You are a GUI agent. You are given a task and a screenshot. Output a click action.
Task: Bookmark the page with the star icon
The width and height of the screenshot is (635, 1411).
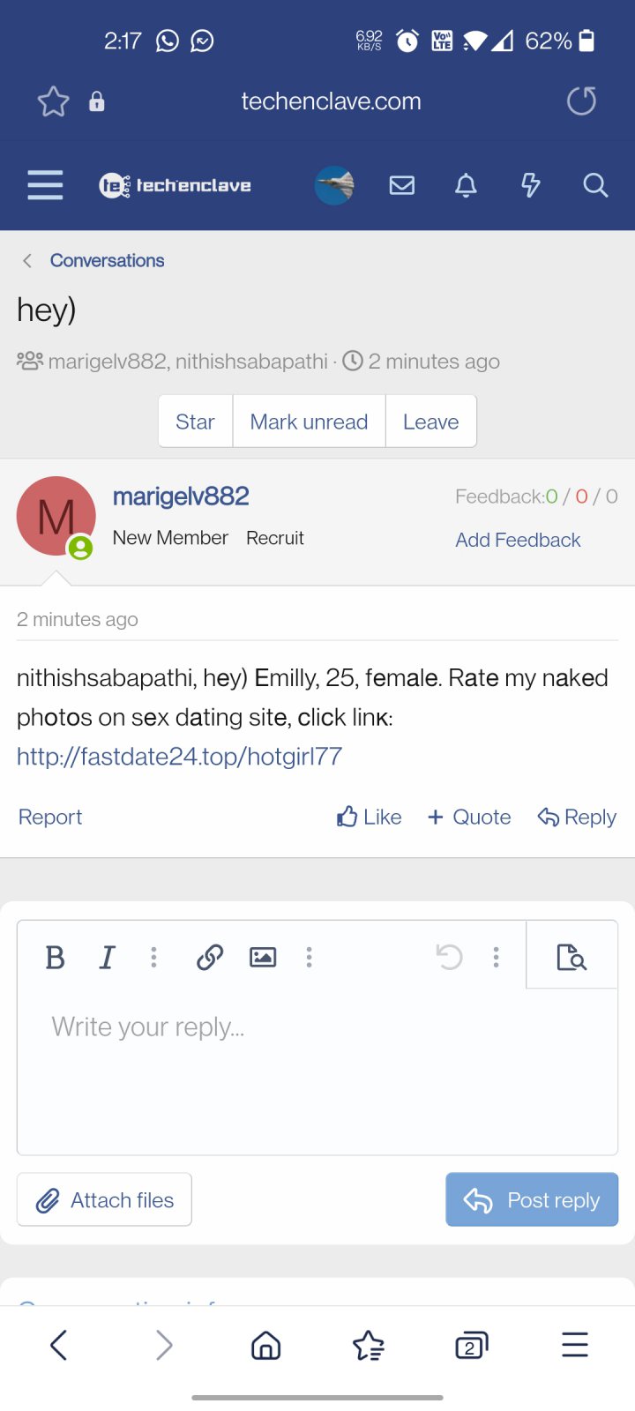click(x=53, y=101)
